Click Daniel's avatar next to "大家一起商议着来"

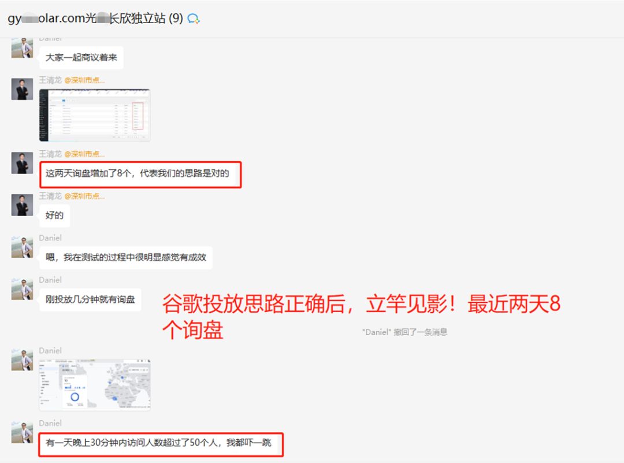[x=21, y=47]
